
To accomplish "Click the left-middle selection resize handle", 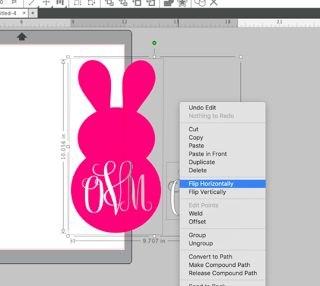I will click(68, 146).
